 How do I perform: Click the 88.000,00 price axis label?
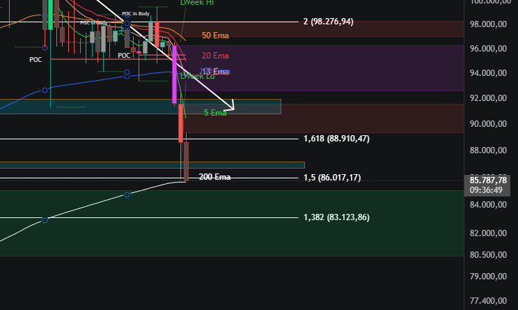click(488, 150)
